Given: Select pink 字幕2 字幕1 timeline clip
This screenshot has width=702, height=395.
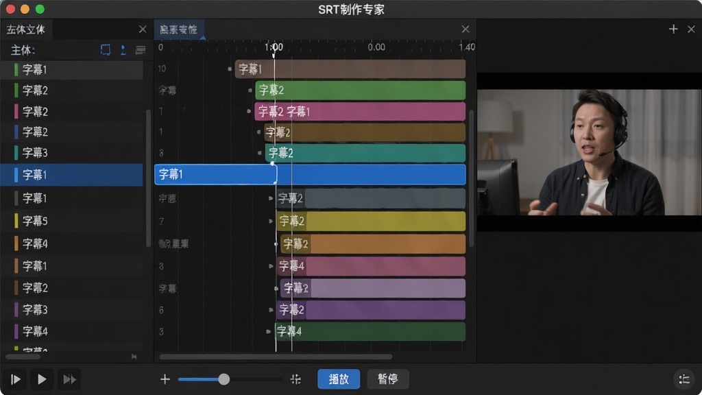Looking at the screenshot, I should pos(360,112).
